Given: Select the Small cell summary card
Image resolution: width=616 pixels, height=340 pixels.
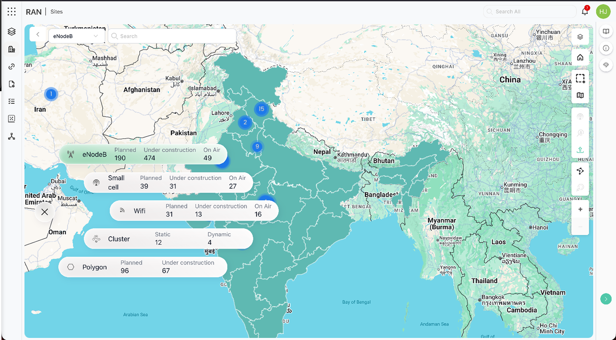Looking at the screenshot, I should coord(168,182).
